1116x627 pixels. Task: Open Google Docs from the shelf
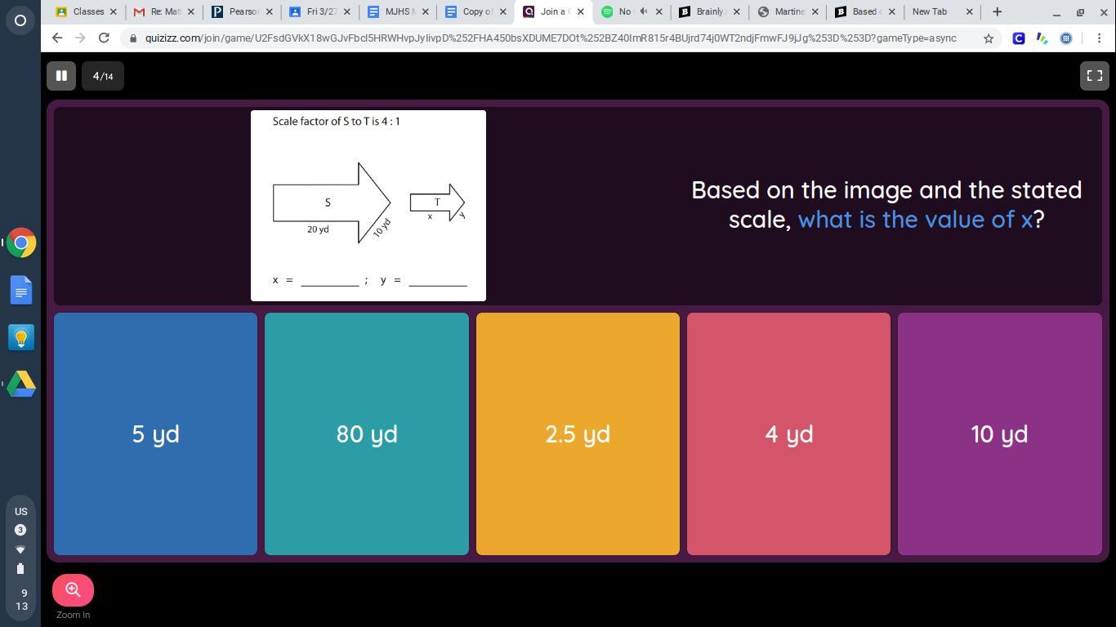[x=20, y=291]
